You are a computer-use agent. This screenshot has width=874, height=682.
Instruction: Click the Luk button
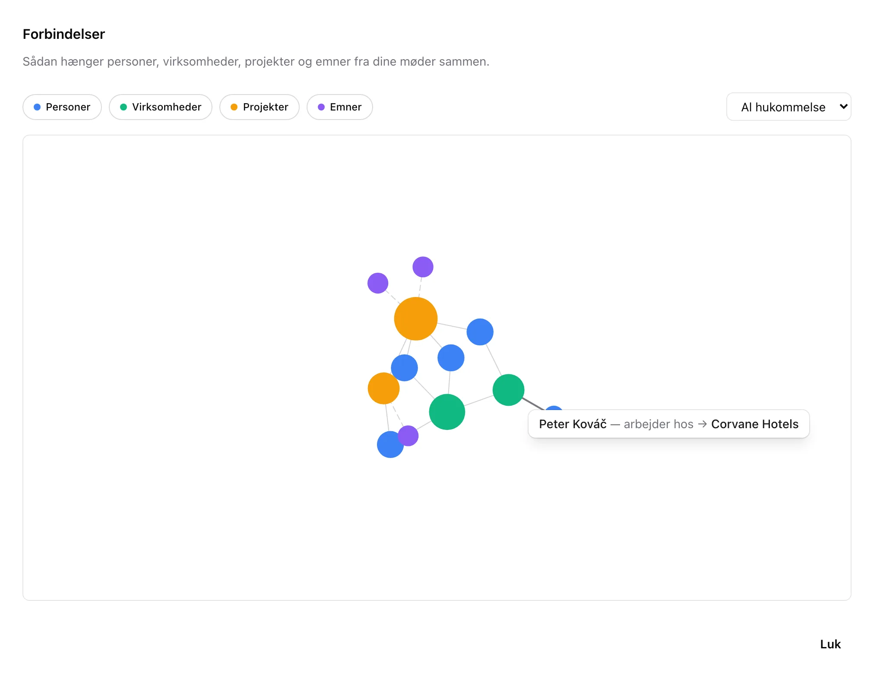[x=830, y=644]
